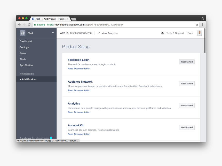The height and width of the screenshot is (166, 222).
Task: Get Started with Analytics
Action: tap(187, 106)
